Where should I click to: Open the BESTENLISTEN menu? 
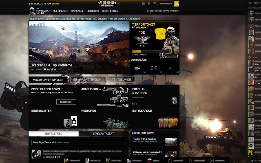tap(110, 11)
